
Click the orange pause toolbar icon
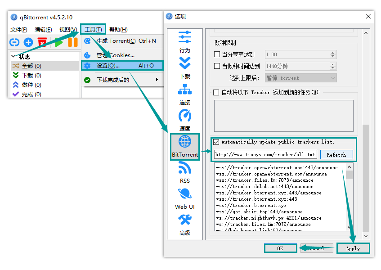point(73,42)
